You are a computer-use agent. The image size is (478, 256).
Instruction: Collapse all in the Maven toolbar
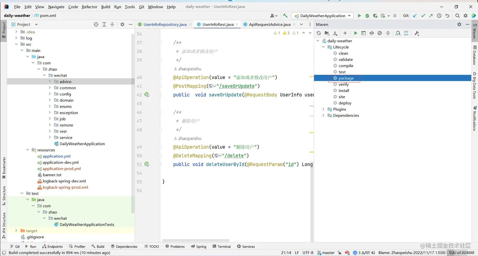pos(388,33)
